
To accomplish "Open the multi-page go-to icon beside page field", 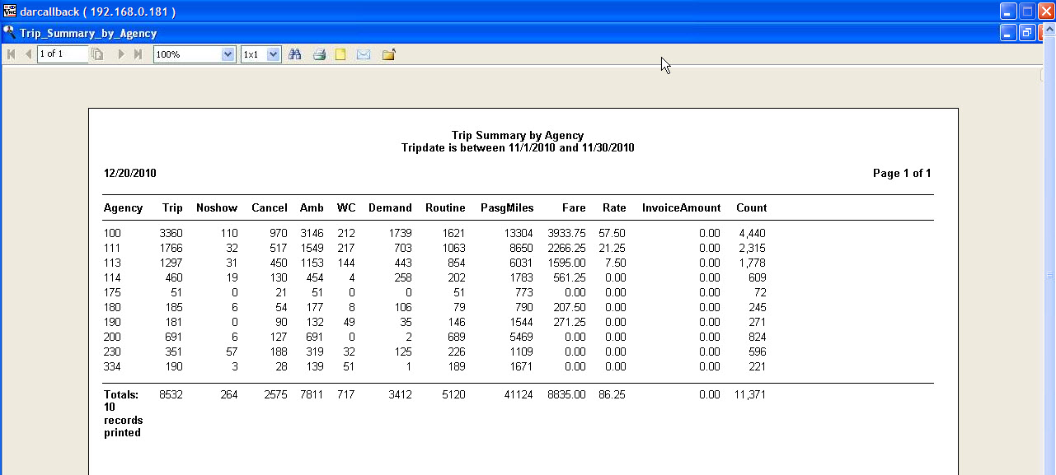I will click(x=97, y=54).
